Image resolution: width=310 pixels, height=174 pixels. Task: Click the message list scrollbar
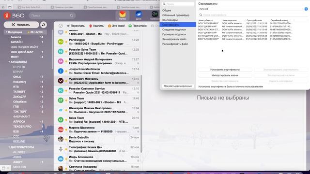141,114
